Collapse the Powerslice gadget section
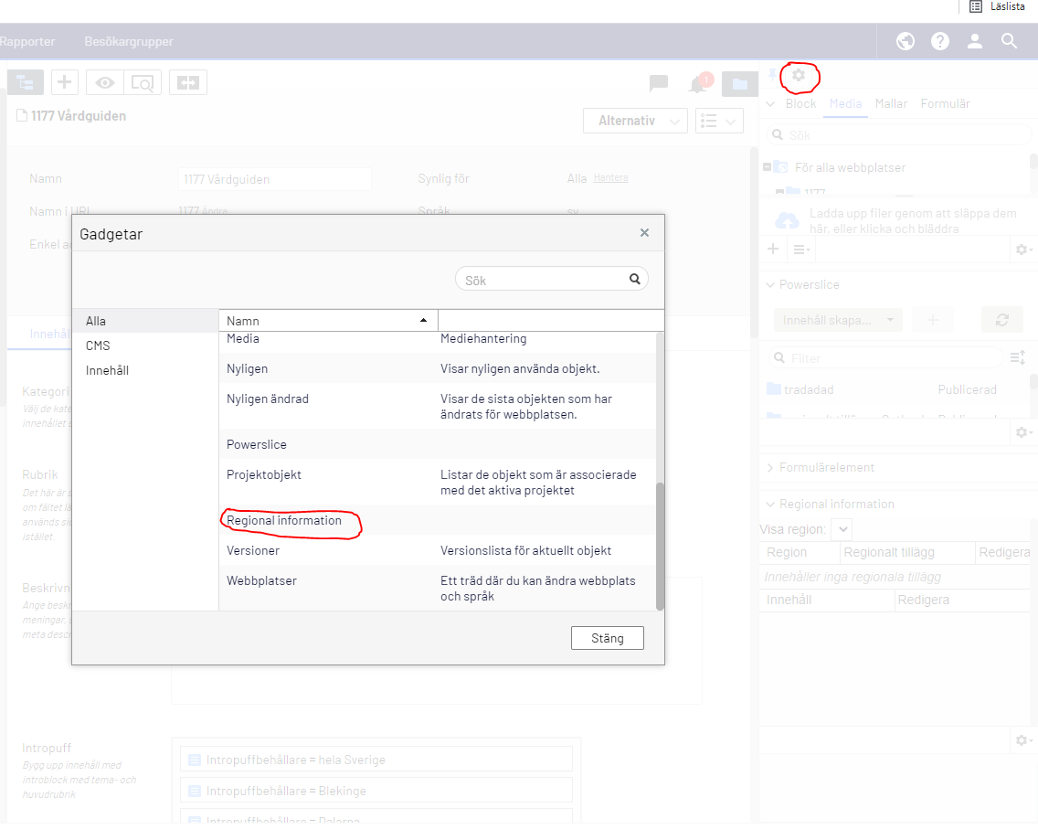This screenshot has width=1038, height=829. 770,284
